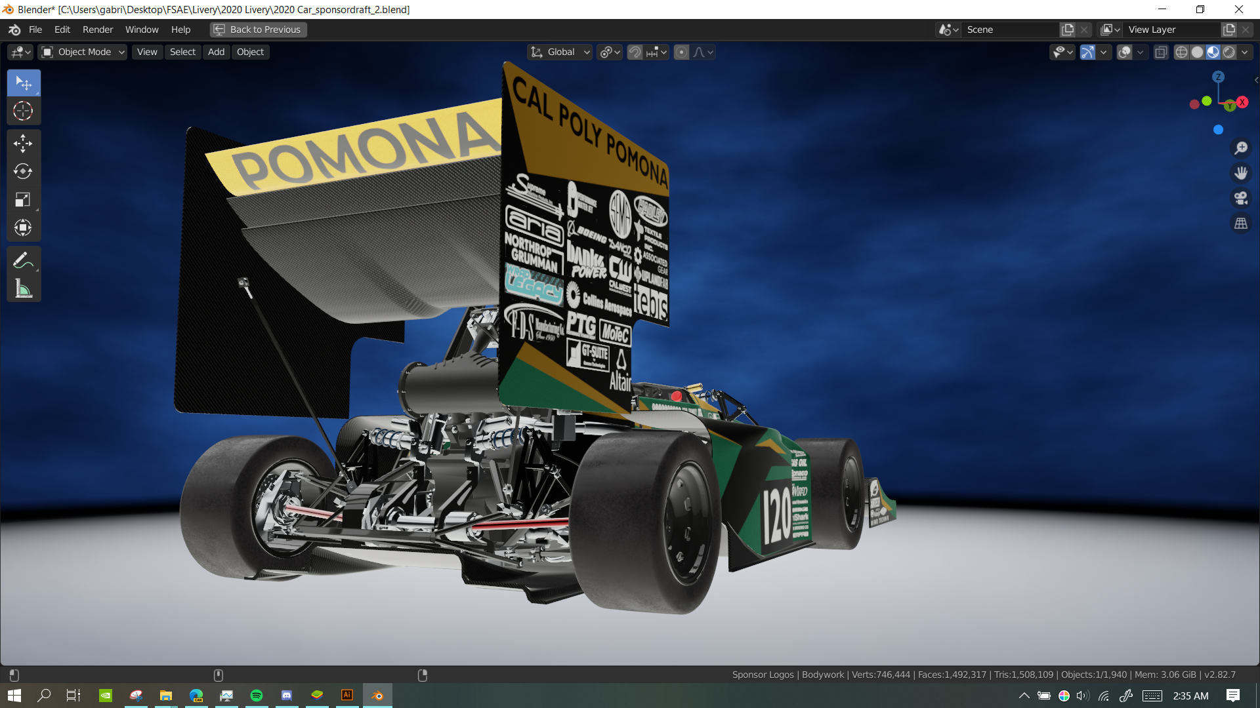Click the new scene copy icon
This screenshot has height=708, width=1260.
click(1068, 29)
